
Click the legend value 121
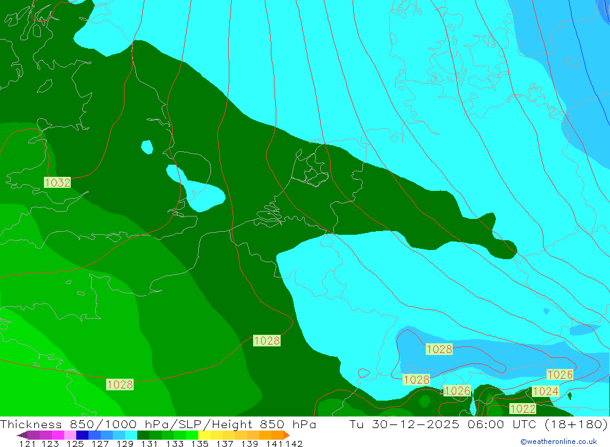[27, 443]
